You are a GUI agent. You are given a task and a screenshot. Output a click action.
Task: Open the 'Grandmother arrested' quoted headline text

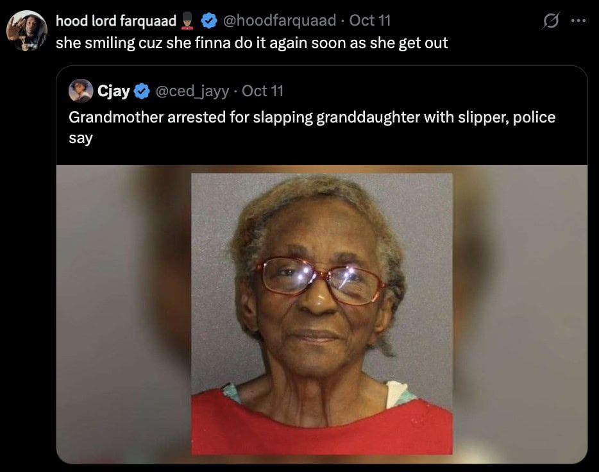[x=312, y=127]
